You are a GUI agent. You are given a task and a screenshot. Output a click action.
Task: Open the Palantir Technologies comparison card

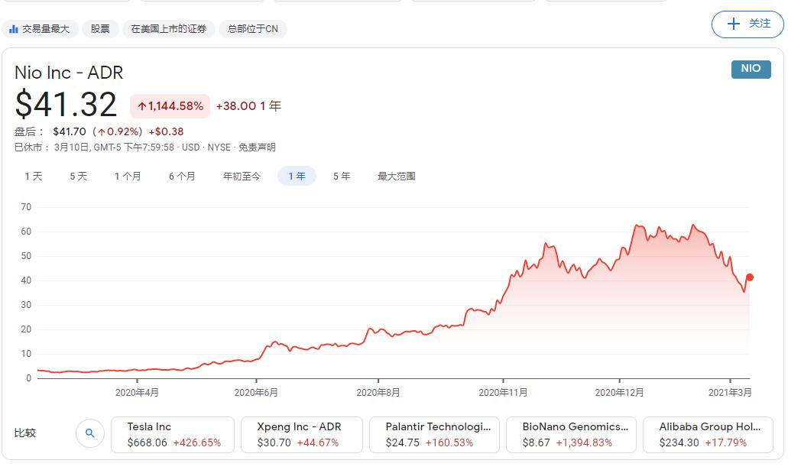(434, 434)
